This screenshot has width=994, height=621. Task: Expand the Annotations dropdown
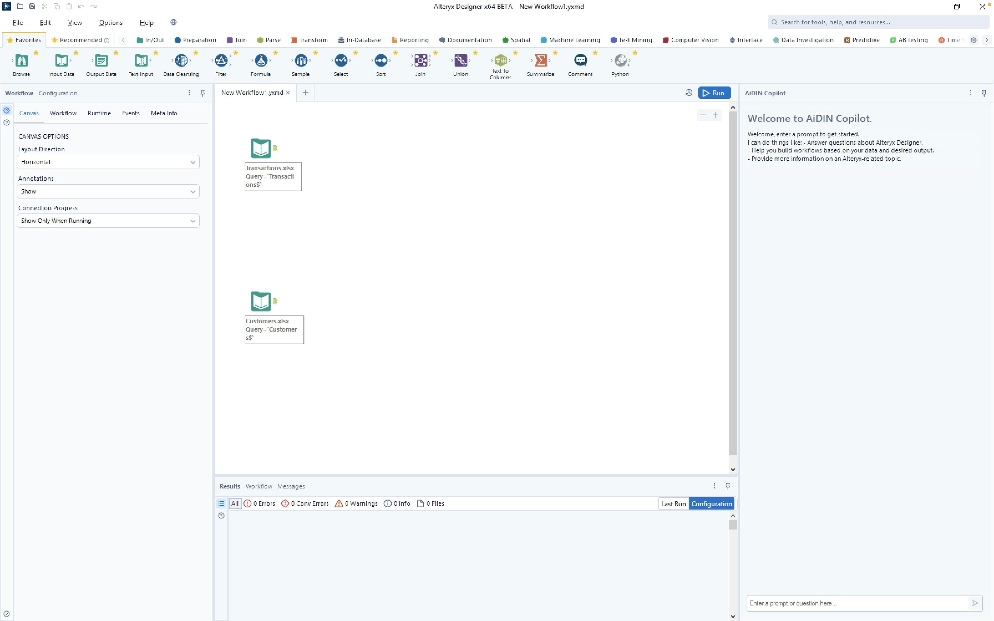(x=108, y=191)
